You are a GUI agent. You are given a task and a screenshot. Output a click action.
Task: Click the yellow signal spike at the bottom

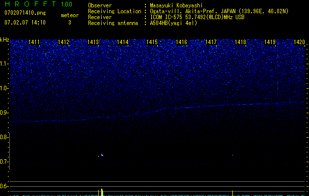[101, 192]
